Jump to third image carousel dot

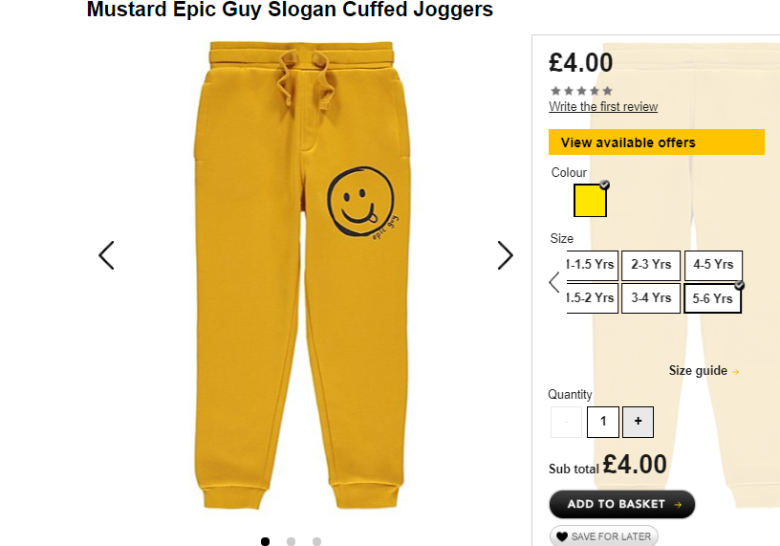317,541
